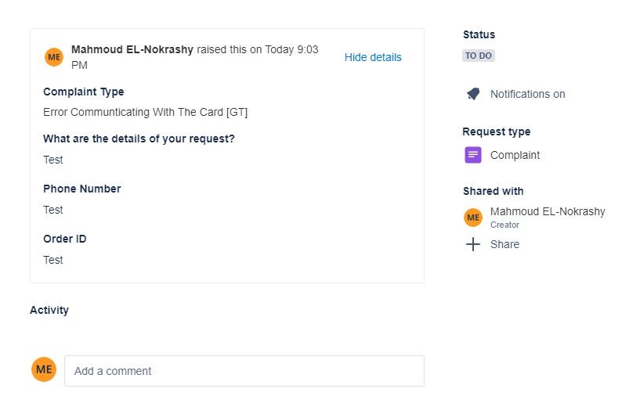Click the notifications bell icon
The width and height of the screenshot is (622, 396).
(x=472, y=94)
